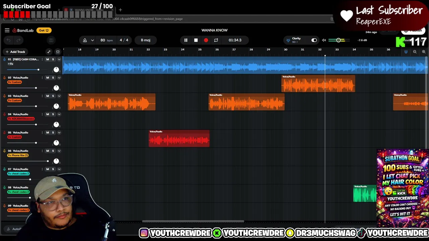Mute master output via speaker icon

(324, 40)
